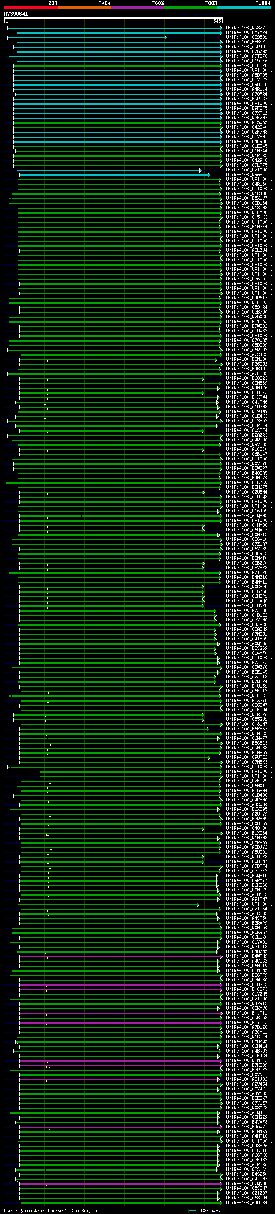Screen dimensions: 275x1214
Task: Select UniRef100_Q42946 label
Action: click(x=246, y=160)
